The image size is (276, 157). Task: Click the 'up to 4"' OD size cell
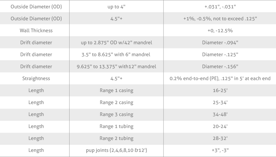point(116,7)
